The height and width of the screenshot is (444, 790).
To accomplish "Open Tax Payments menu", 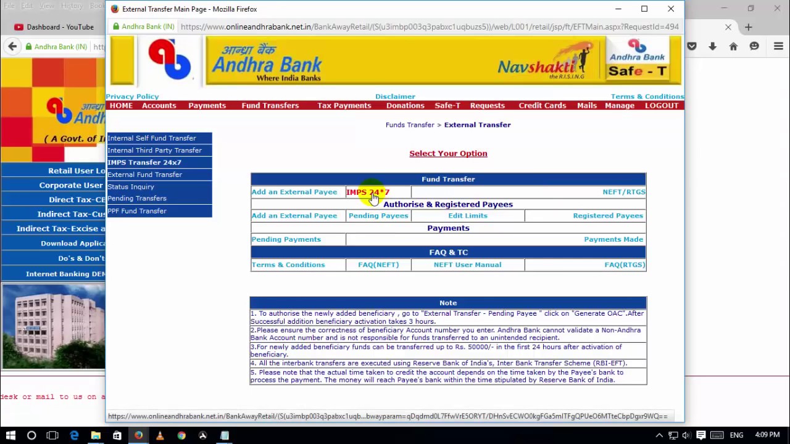I will pos(344,105).
